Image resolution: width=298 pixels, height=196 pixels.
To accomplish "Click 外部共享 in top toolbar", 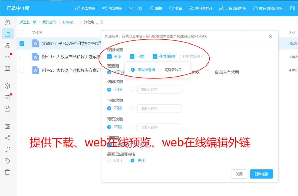I will pos(85,8).
